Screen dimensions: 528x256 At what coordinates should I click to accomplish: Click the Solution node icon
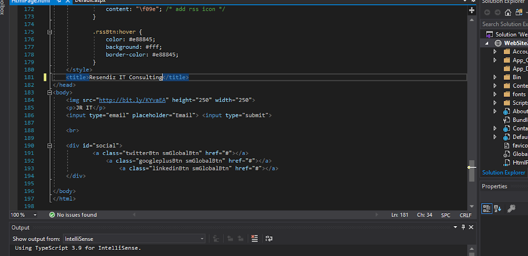point(489,35)
